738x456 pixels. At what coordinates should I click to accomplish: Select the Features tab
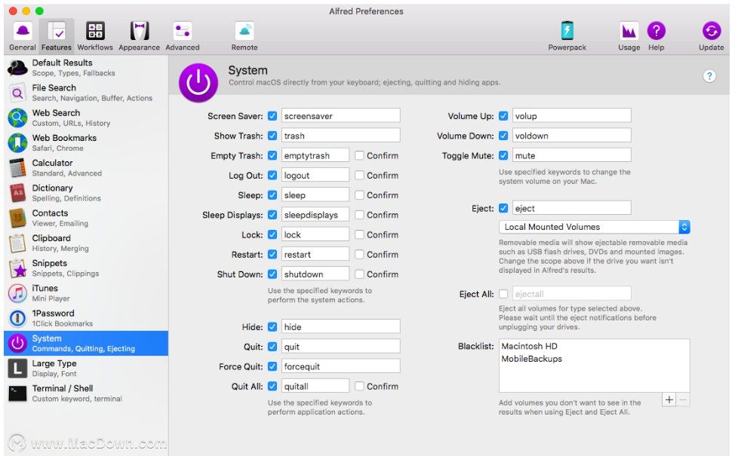coord(57,35)
